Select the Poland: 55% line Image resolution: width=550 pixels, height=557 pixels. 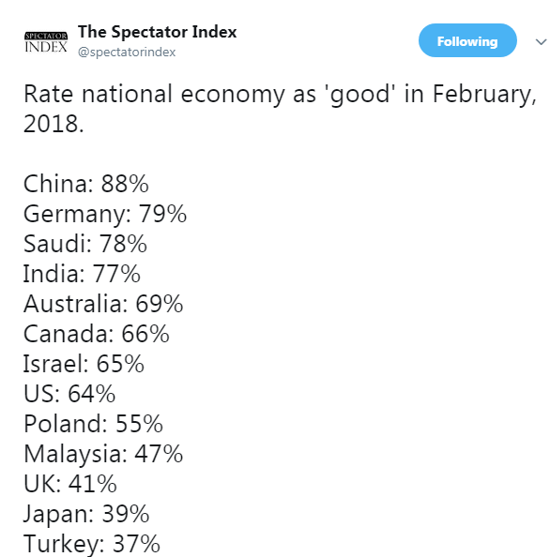point(93,424)
